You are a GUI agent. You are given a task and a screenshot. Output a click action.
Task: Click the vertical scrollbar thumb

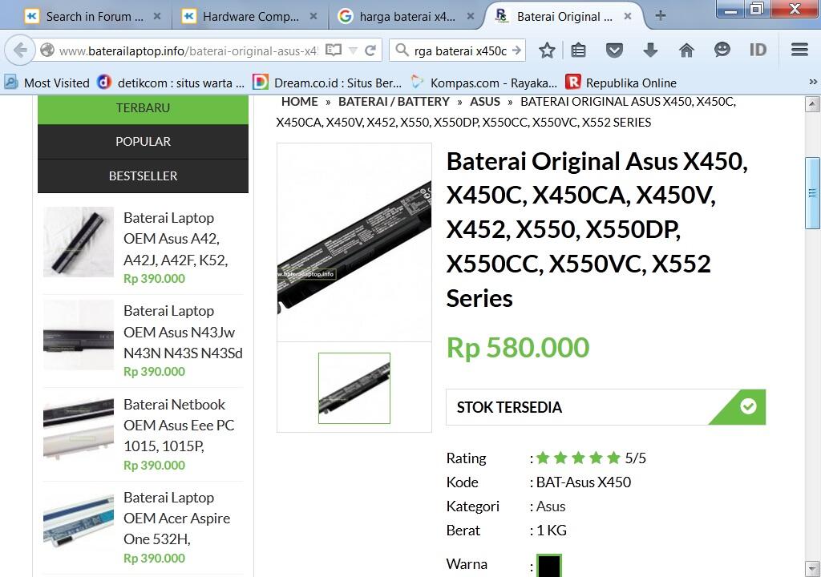812,192
